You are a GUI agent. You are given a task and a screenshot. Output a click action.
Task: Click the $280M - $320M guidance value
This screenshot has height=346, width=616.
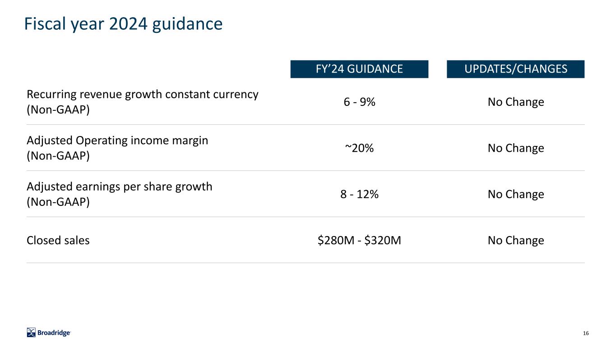pyautogui.click(x=359, y=241)
